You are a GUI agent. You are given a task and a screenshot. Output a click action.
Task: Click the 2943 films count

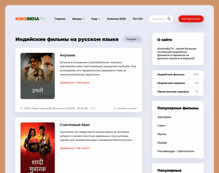click(x=196, y=74)
